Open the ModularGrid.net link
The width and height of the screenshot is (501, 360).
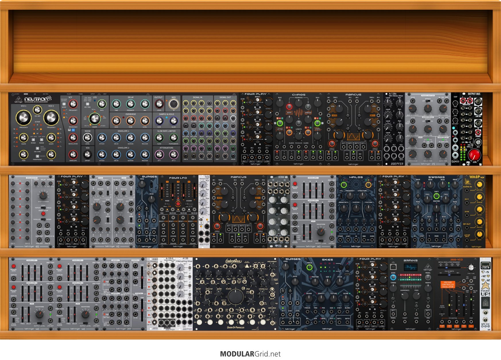click(250, 354)
